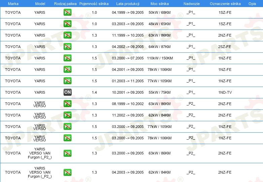Select the 10.2001 -> 09.2005 date cell

pos(128,92)
